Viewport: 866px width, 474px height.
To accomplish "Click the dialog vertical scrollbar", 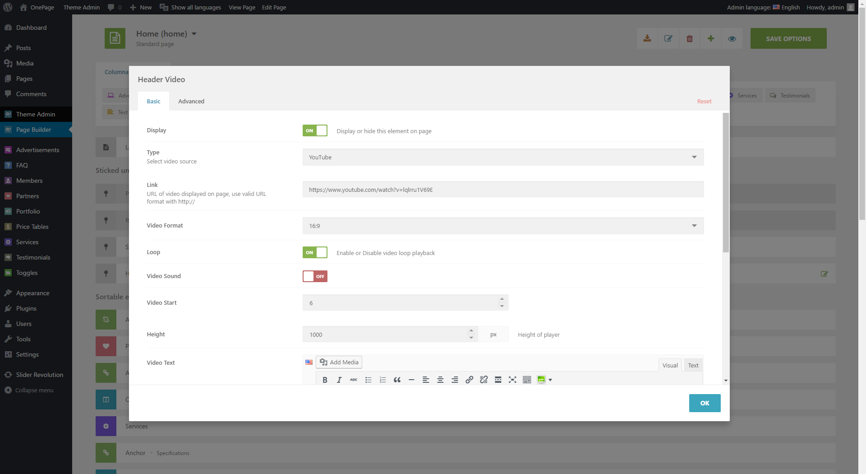I will tap(726, 183).
